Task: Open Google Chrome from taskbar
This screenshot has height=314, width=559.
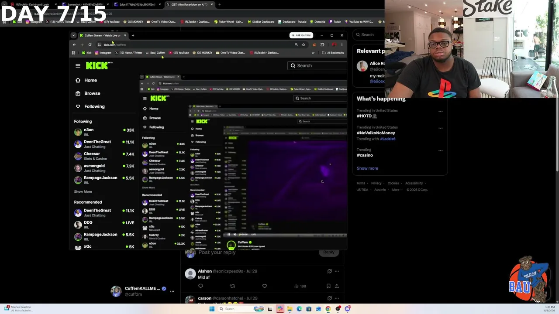Action: pyautogui.click(x=328, y=309)
